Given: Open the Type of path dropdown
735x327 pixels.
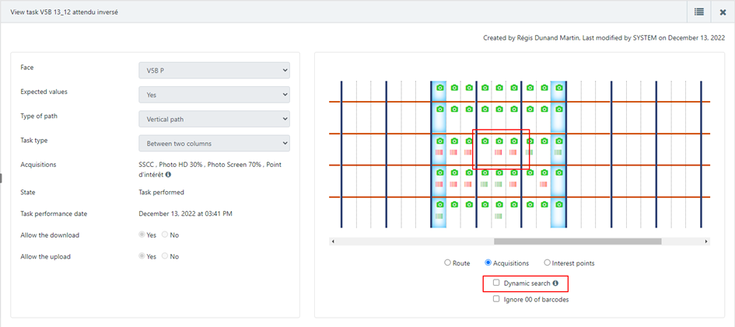Looking at the screenshot, I should pyautogui.click(x=214, y=119).
